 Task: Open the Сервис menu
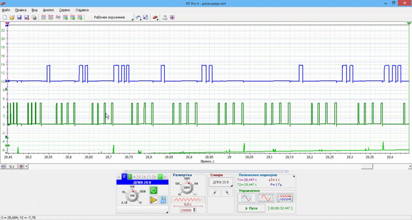(64, 9)
